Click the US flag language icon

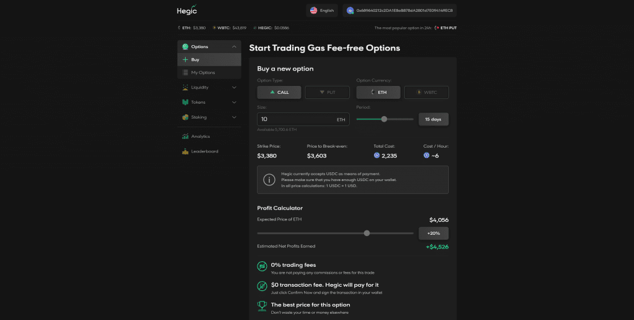(313, 11)
